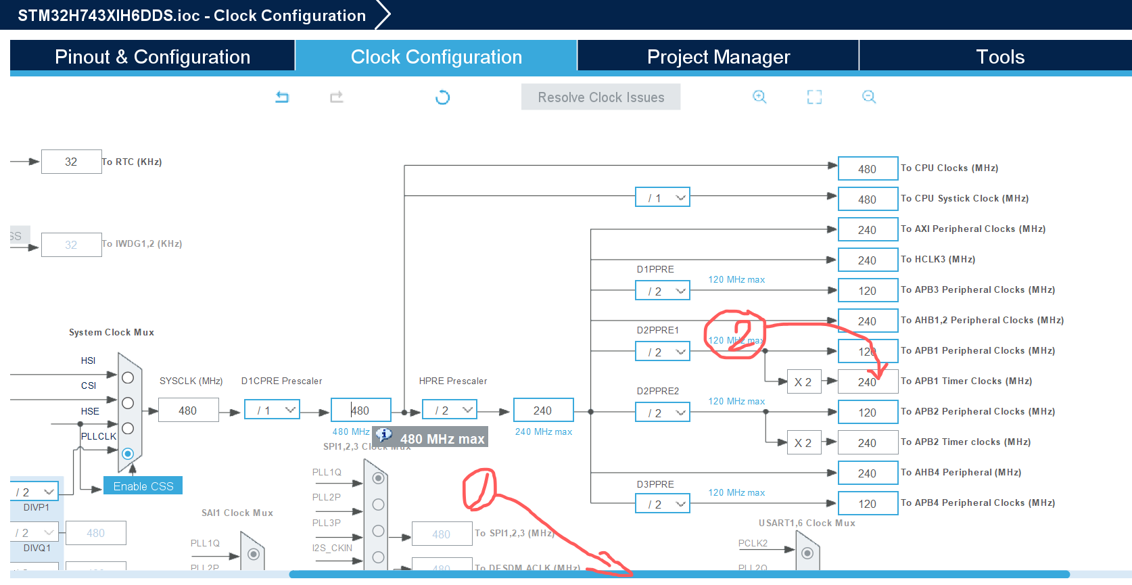Click the D1CPRE output 480 field
1132x585 pixels.
click(x=360, y=411)
